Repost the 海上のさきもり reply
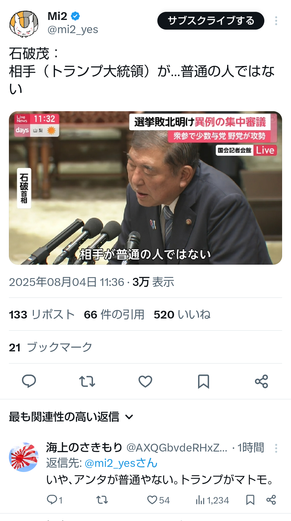Screen dimensions: 291x521 [102, 500]
